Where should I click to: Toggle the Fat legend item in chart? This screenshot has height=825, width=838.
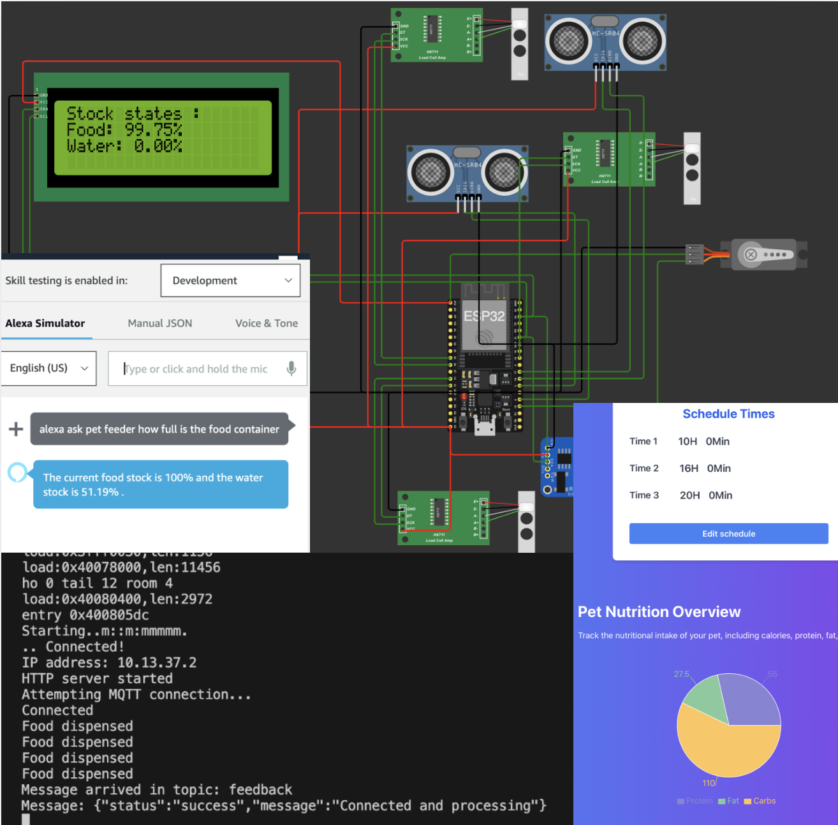click(728, 801)
